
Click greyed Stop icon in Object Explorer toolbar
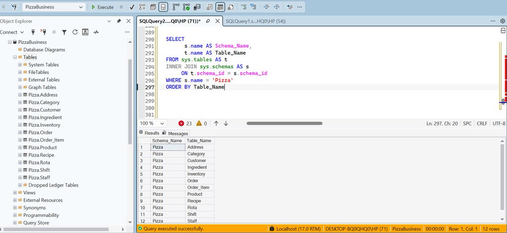pos(54,32)
